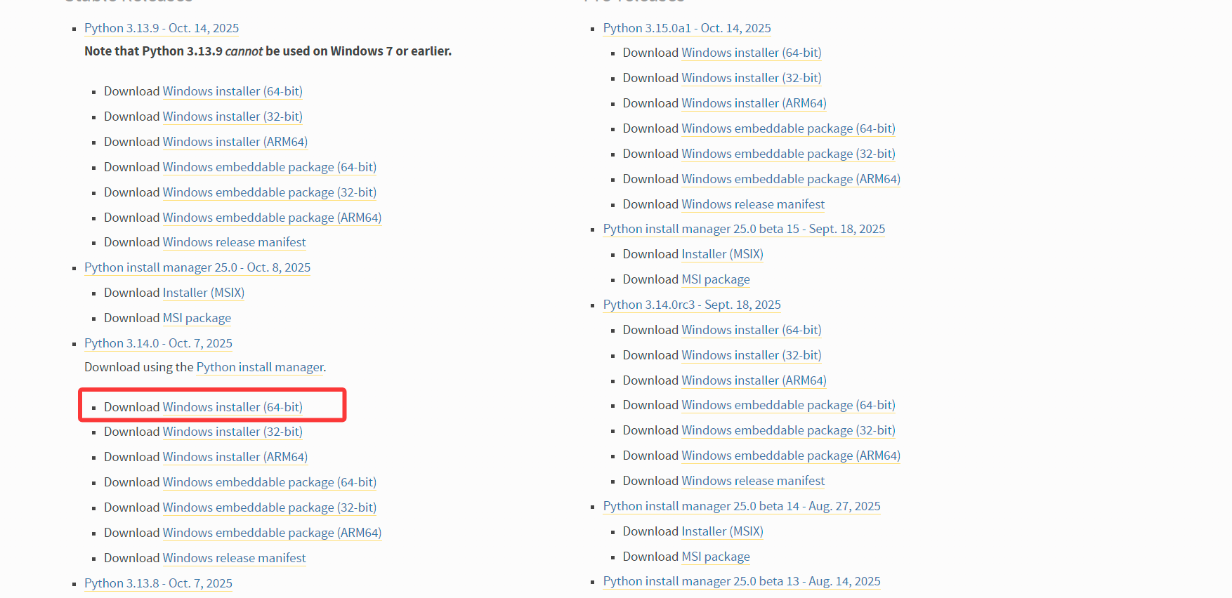Download Python 3.13.9 Windows installer (ARM64)
The height and width of the screenshot is (598, 1232).
(235, 142)
